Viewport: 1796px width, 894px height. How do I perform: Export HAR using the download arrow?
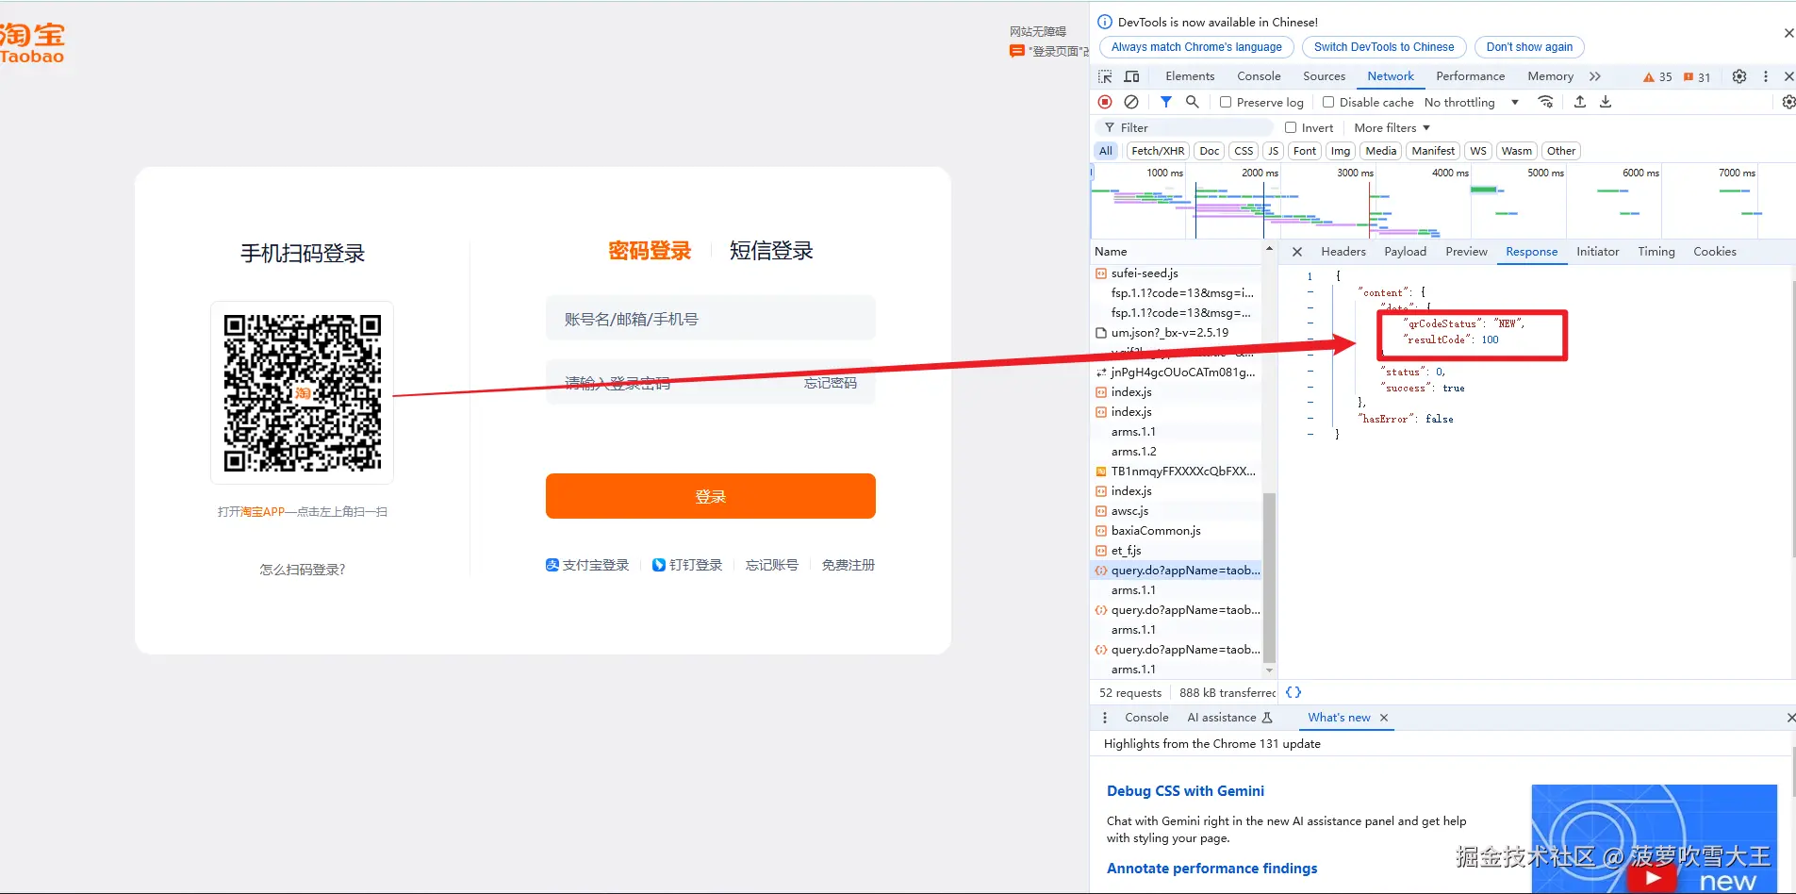(x=1606, y=102)
